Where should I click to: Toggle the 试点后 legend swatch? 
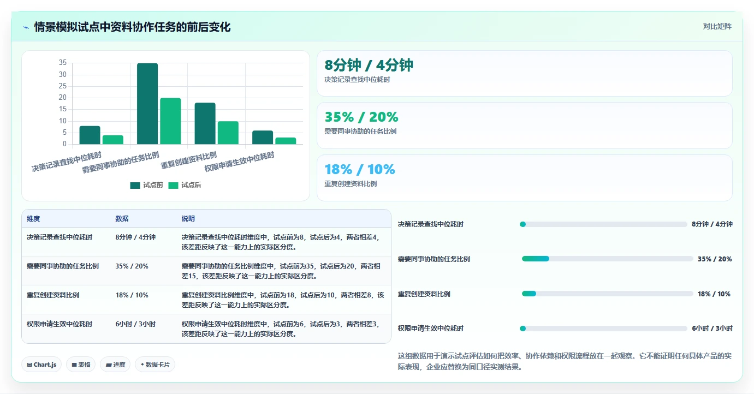click(173, 185)
